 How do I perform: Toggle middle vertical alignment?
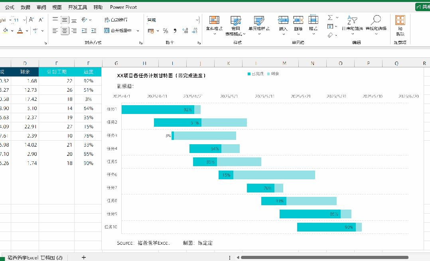65,20
